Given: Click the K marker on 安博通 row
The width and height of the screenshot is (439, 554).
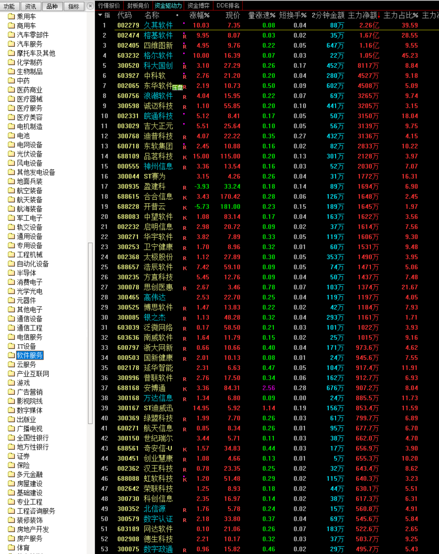Looking at the screenshot, I should click(x=185, y=389).
